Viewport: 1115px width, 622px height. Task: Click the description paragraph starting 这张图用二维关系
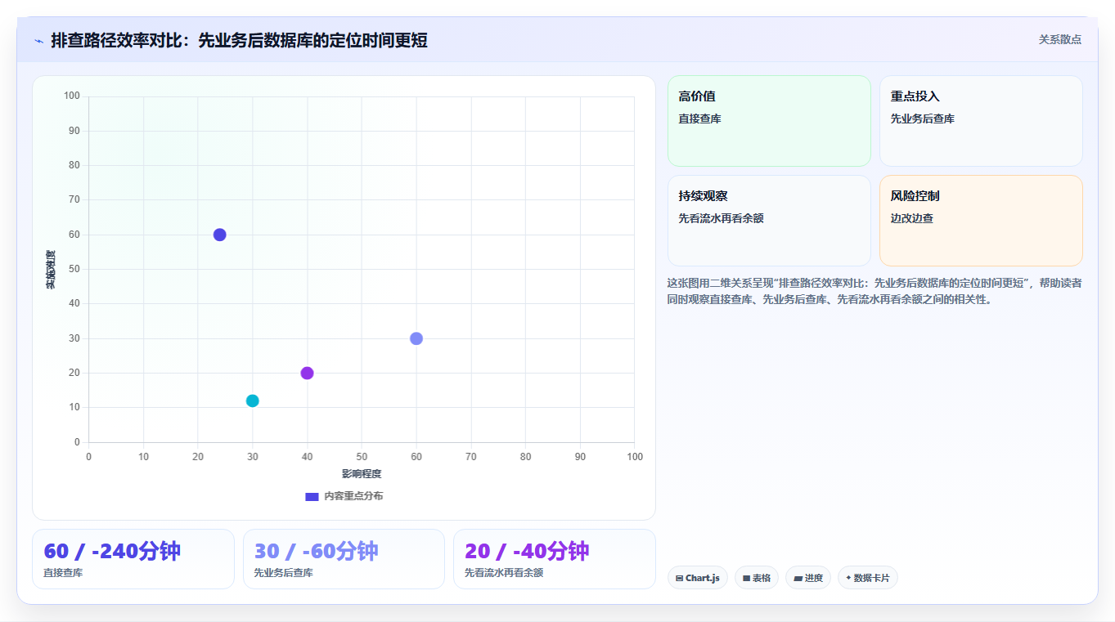(x=874, y=291)
